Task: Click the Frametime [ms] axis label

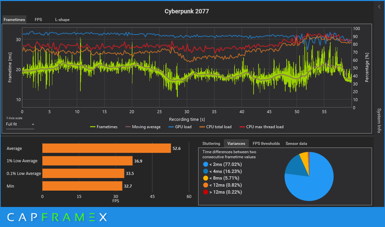Action: click(x=10, y=67)
